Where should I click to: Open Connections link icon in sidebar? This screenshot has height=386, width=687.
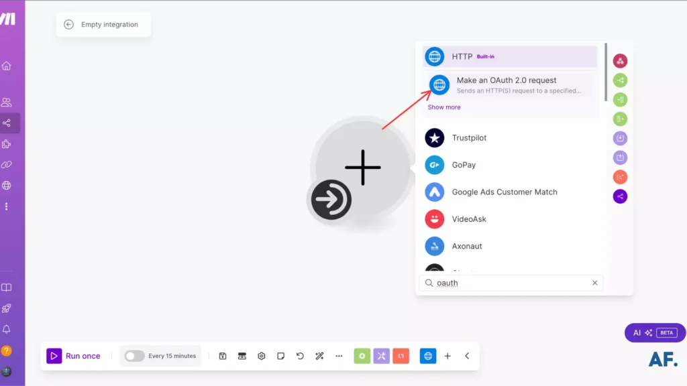click(7, 165)
